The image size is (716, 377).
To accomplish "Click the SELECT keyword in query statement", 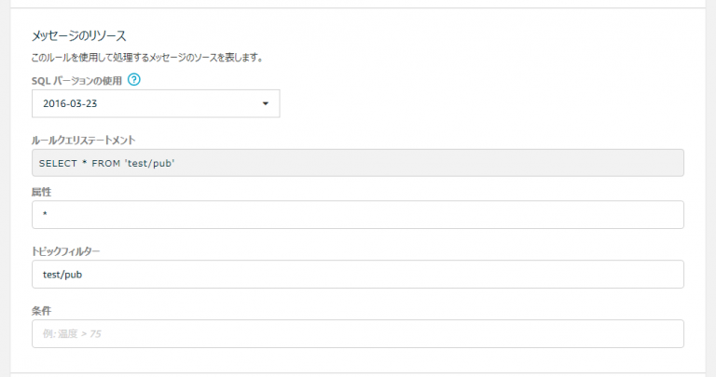I will pyautogui.click(x=58, y=163).
